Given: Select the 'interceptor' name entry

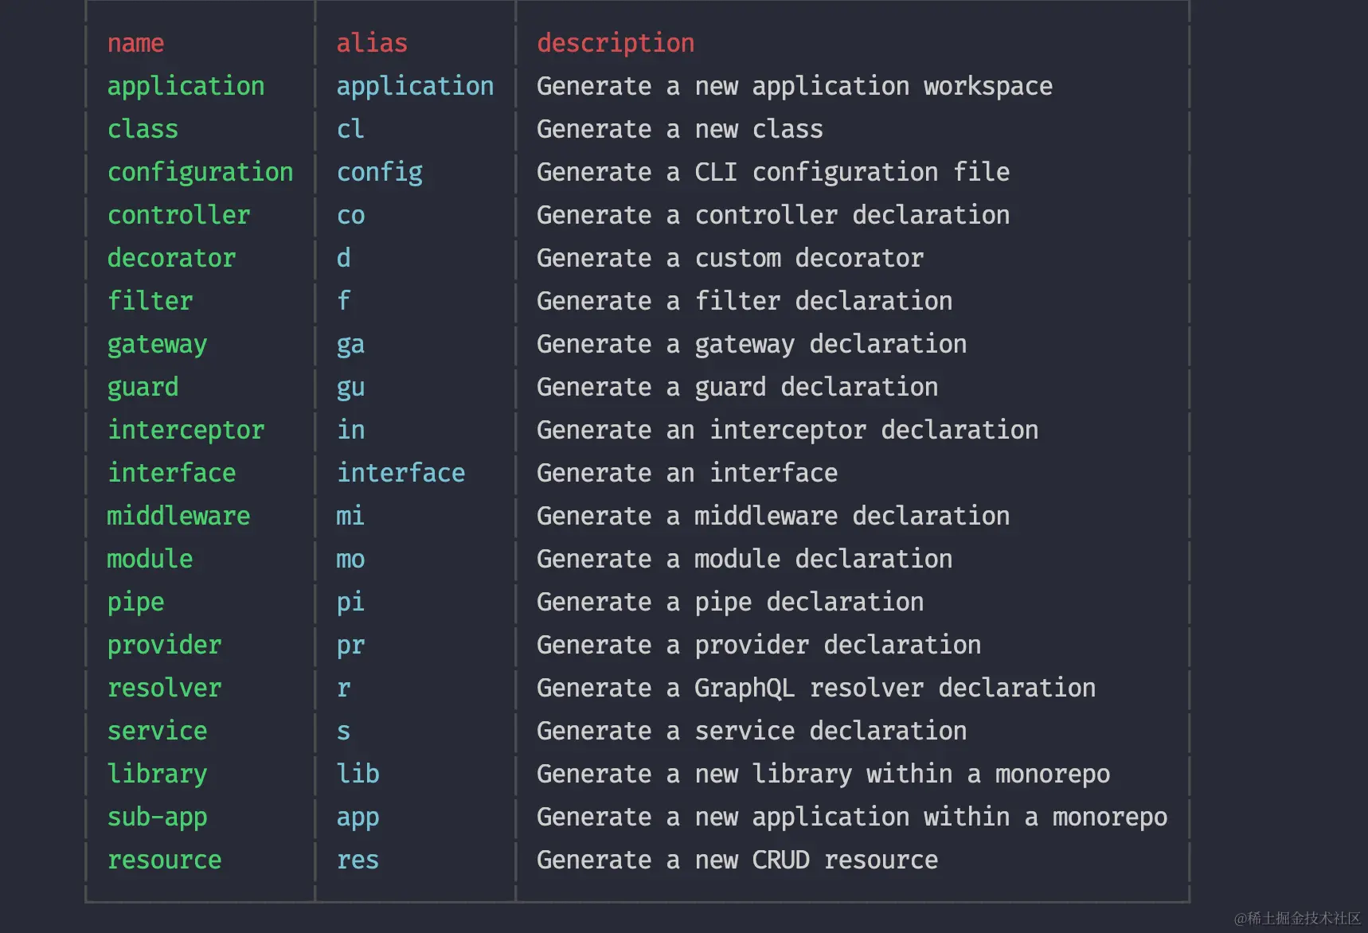Looking at the screenshot, I should click(186, 430).
